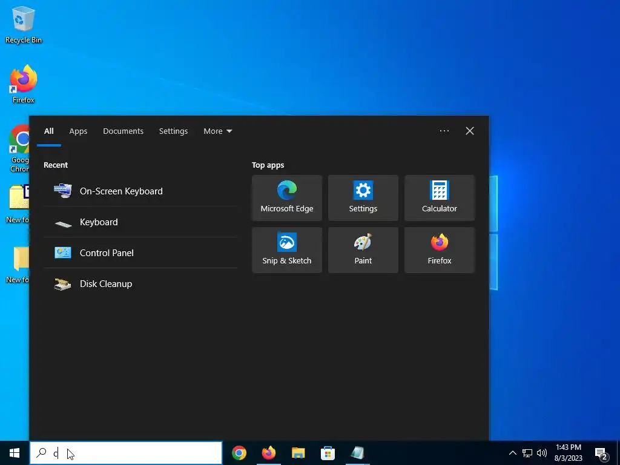
Task: Launch Paint from Top apps
Action: click(363, 250)
